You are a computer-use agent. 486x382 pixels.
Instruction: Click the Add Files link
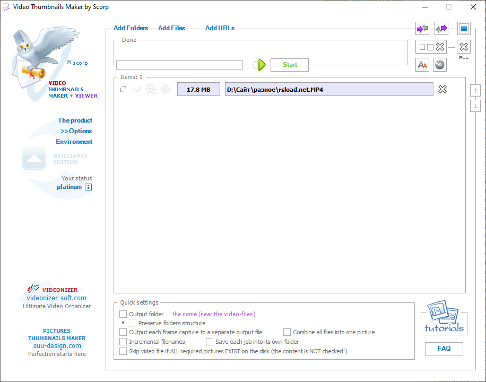171,28
